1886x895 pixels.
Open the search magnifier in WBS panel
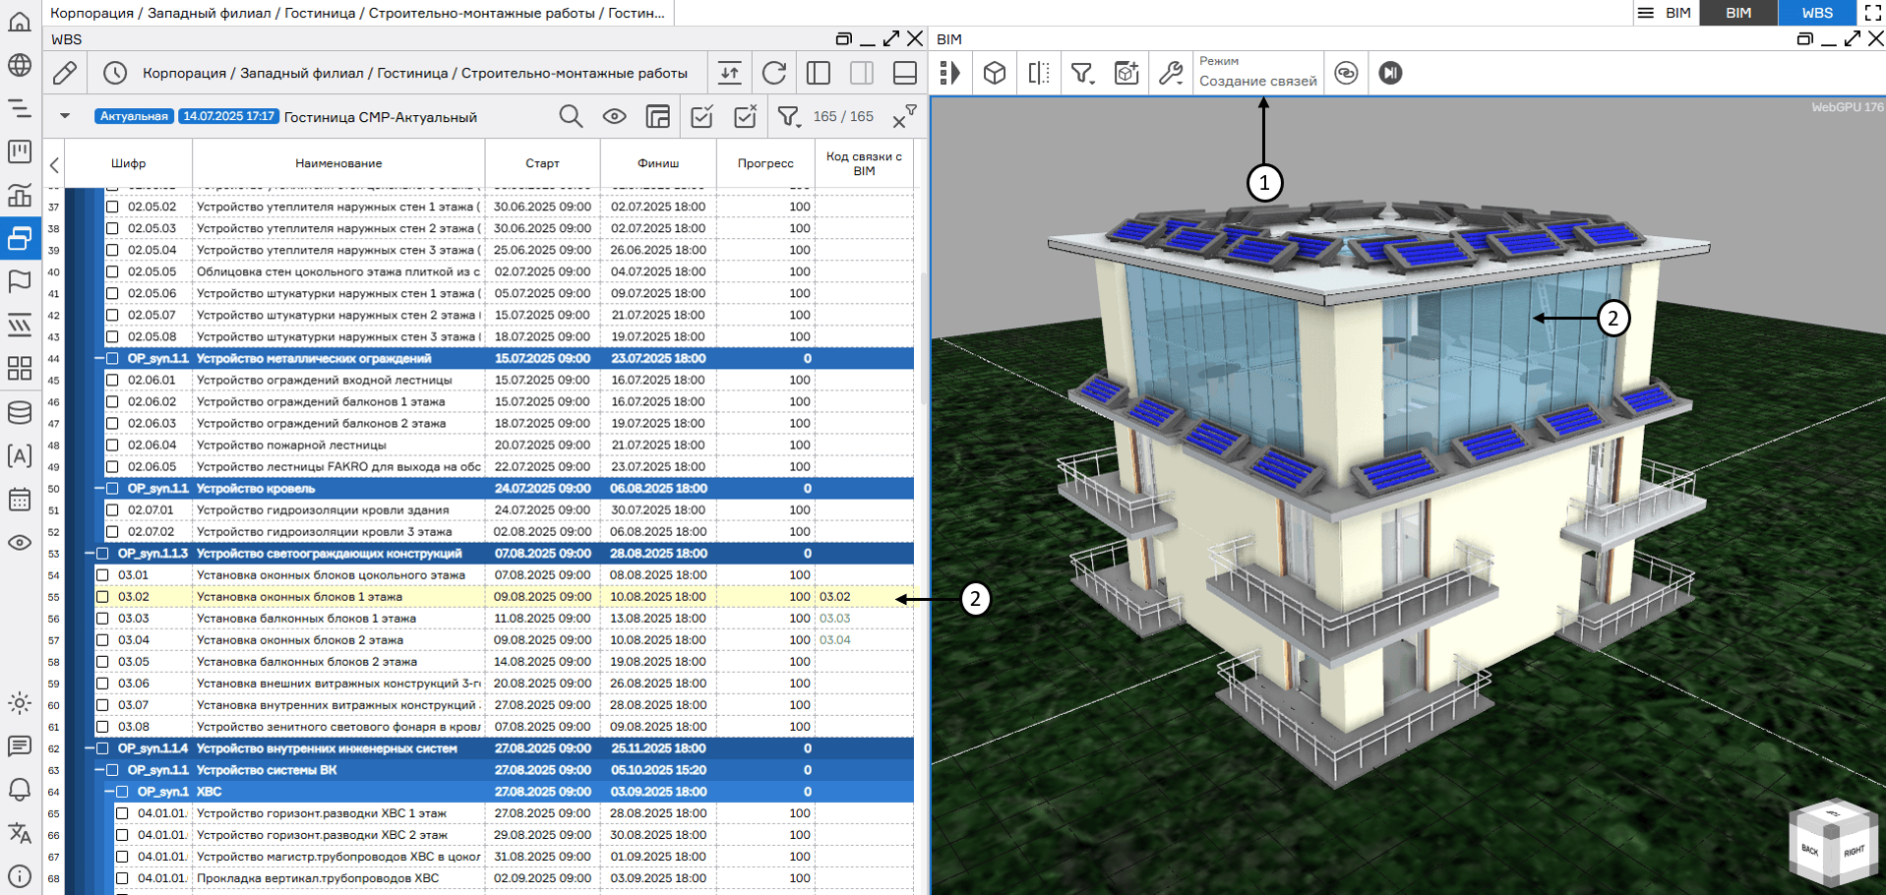coord(571,116)
